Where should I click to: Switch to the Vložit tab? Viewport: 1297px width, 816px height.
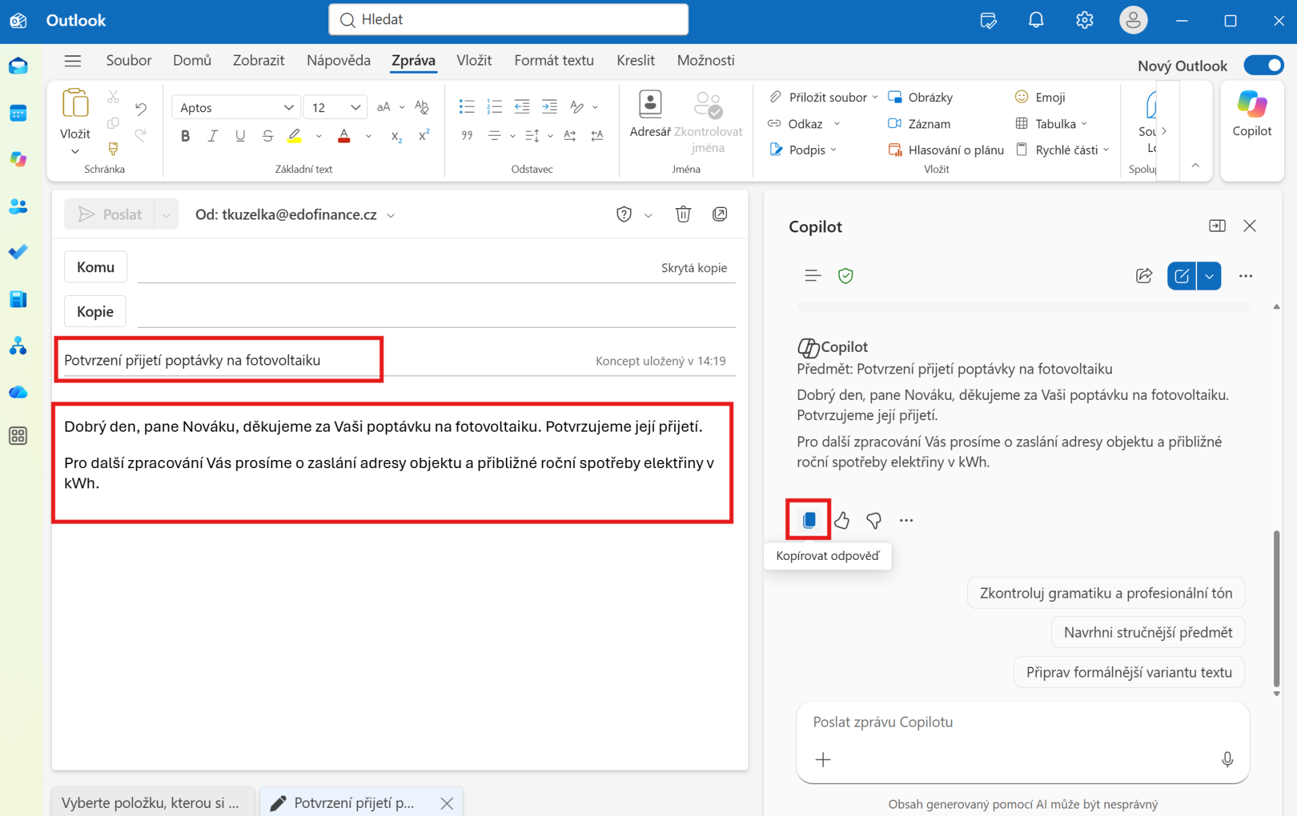[474, 60]
